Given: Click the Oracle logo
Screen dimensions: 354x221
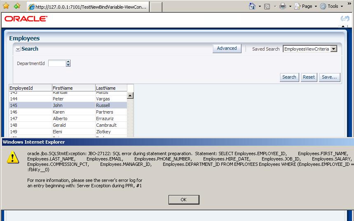Looking at the screenshot, I should click(26, 19).
